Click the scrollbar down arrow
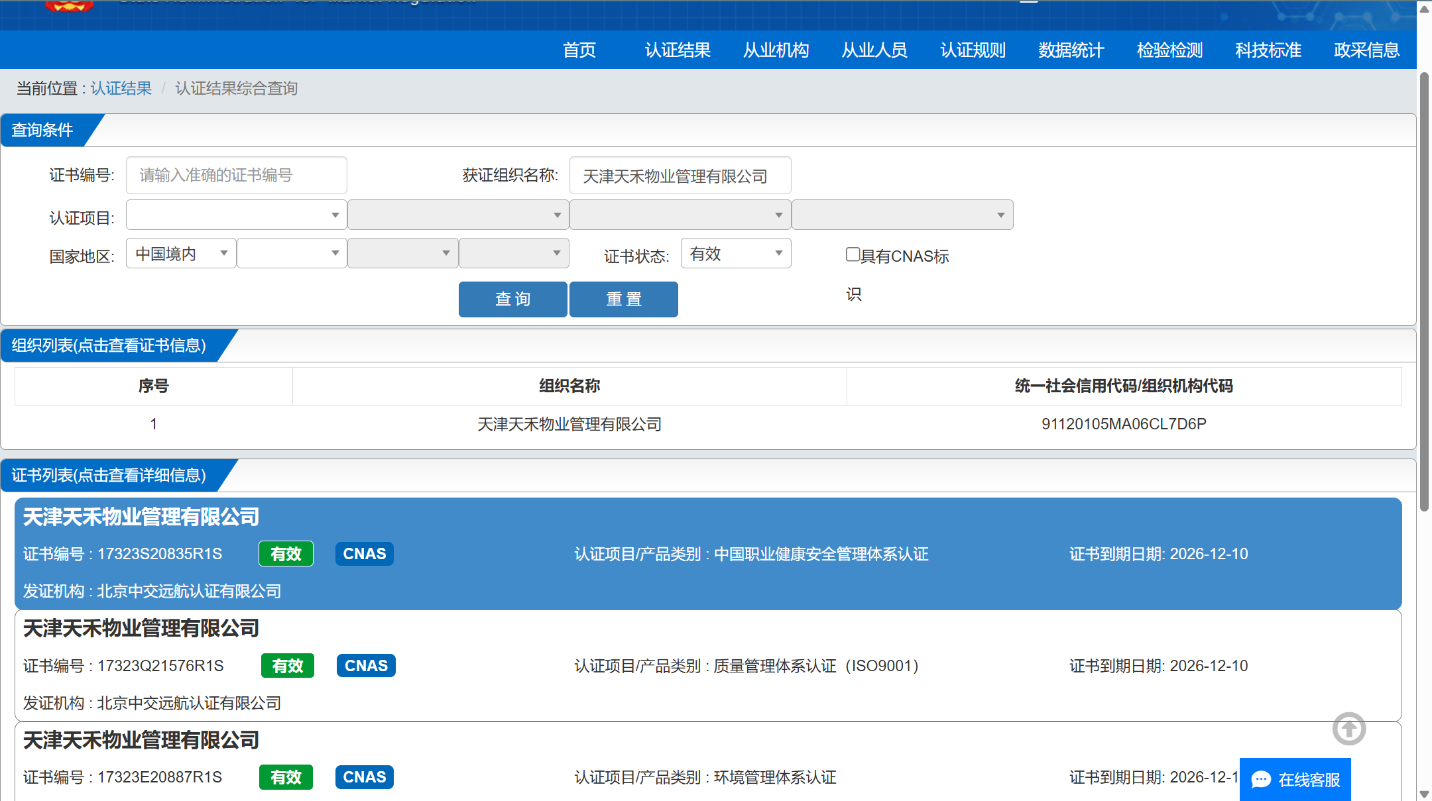 [x=1424, y=794]
